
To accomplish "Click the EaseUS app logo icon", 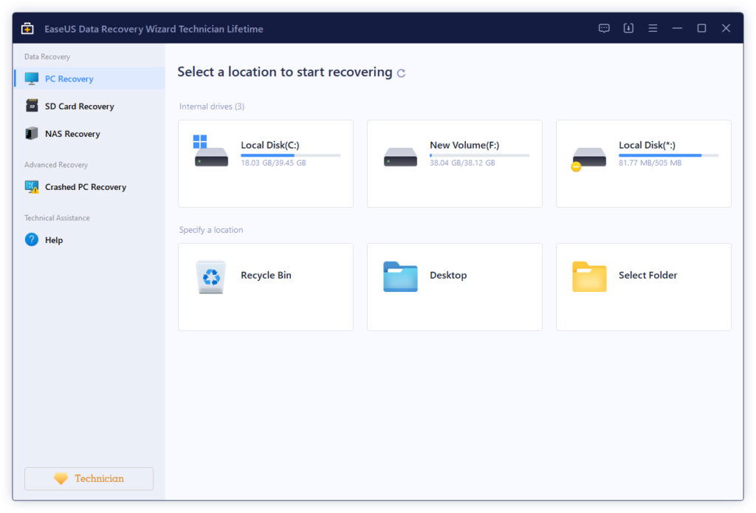I will click(x=27, y=29).
